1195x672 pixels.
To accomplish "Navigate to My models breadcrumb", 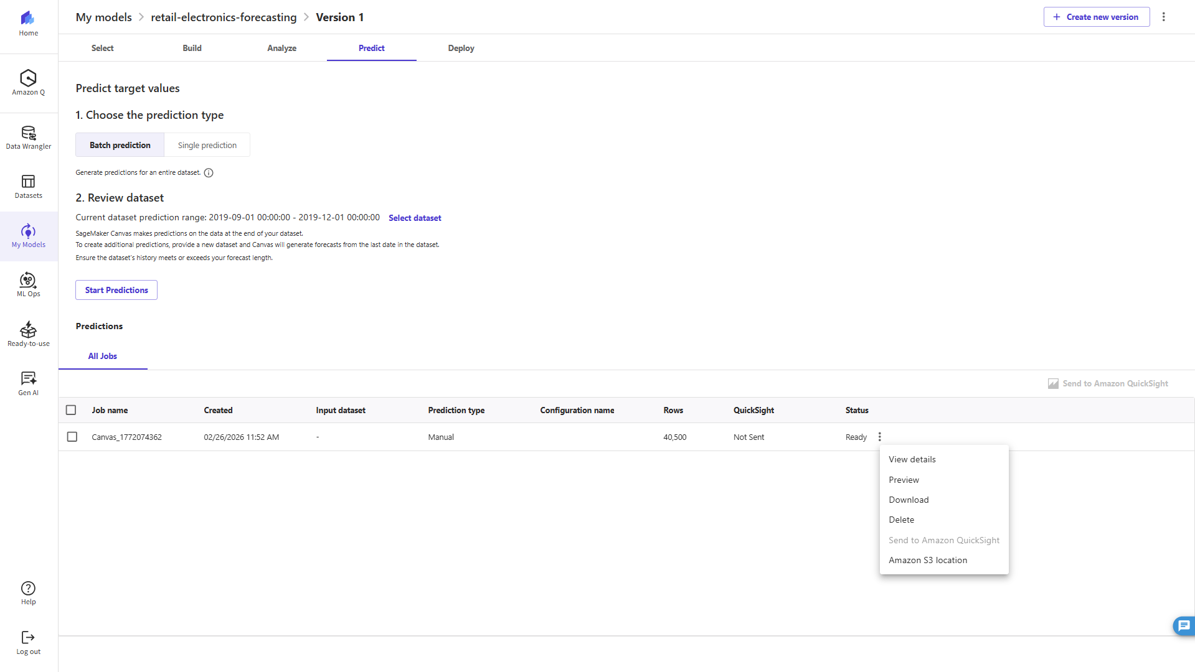I will point(103,17).
